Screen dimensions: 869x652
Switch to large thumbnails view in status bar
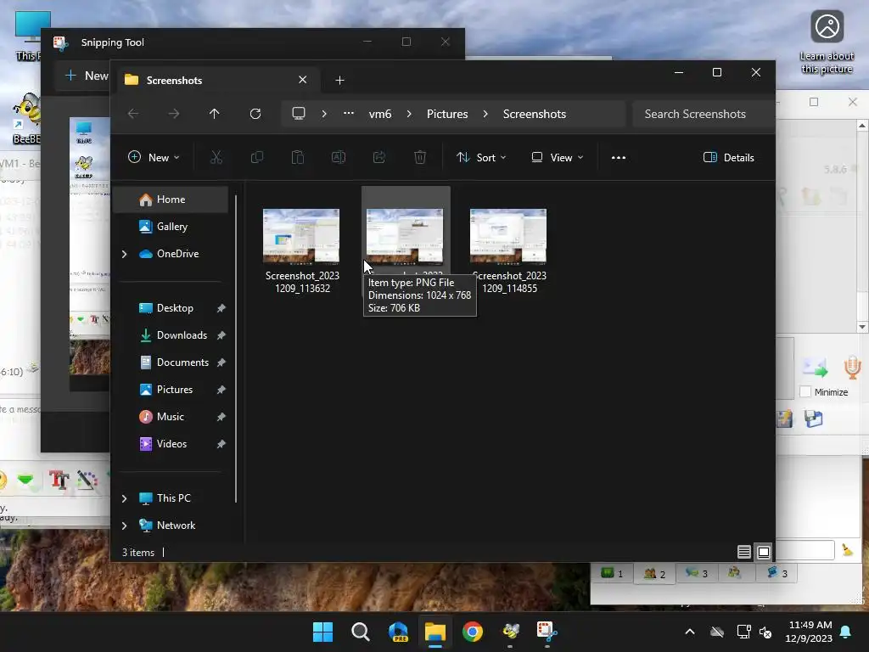(x=764, y=552)
